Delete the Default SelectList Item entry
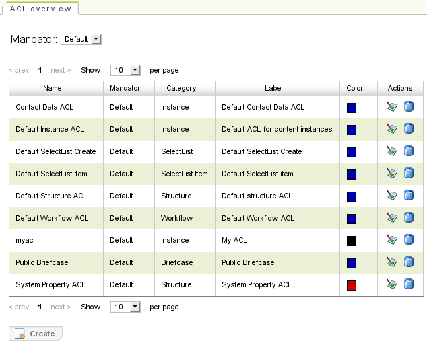427x343 pixels. [x=408, y=174]
